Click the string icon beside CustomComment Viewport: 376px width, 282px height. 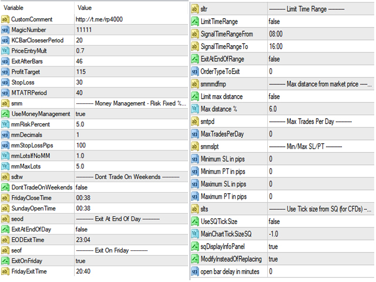[5, 19]
